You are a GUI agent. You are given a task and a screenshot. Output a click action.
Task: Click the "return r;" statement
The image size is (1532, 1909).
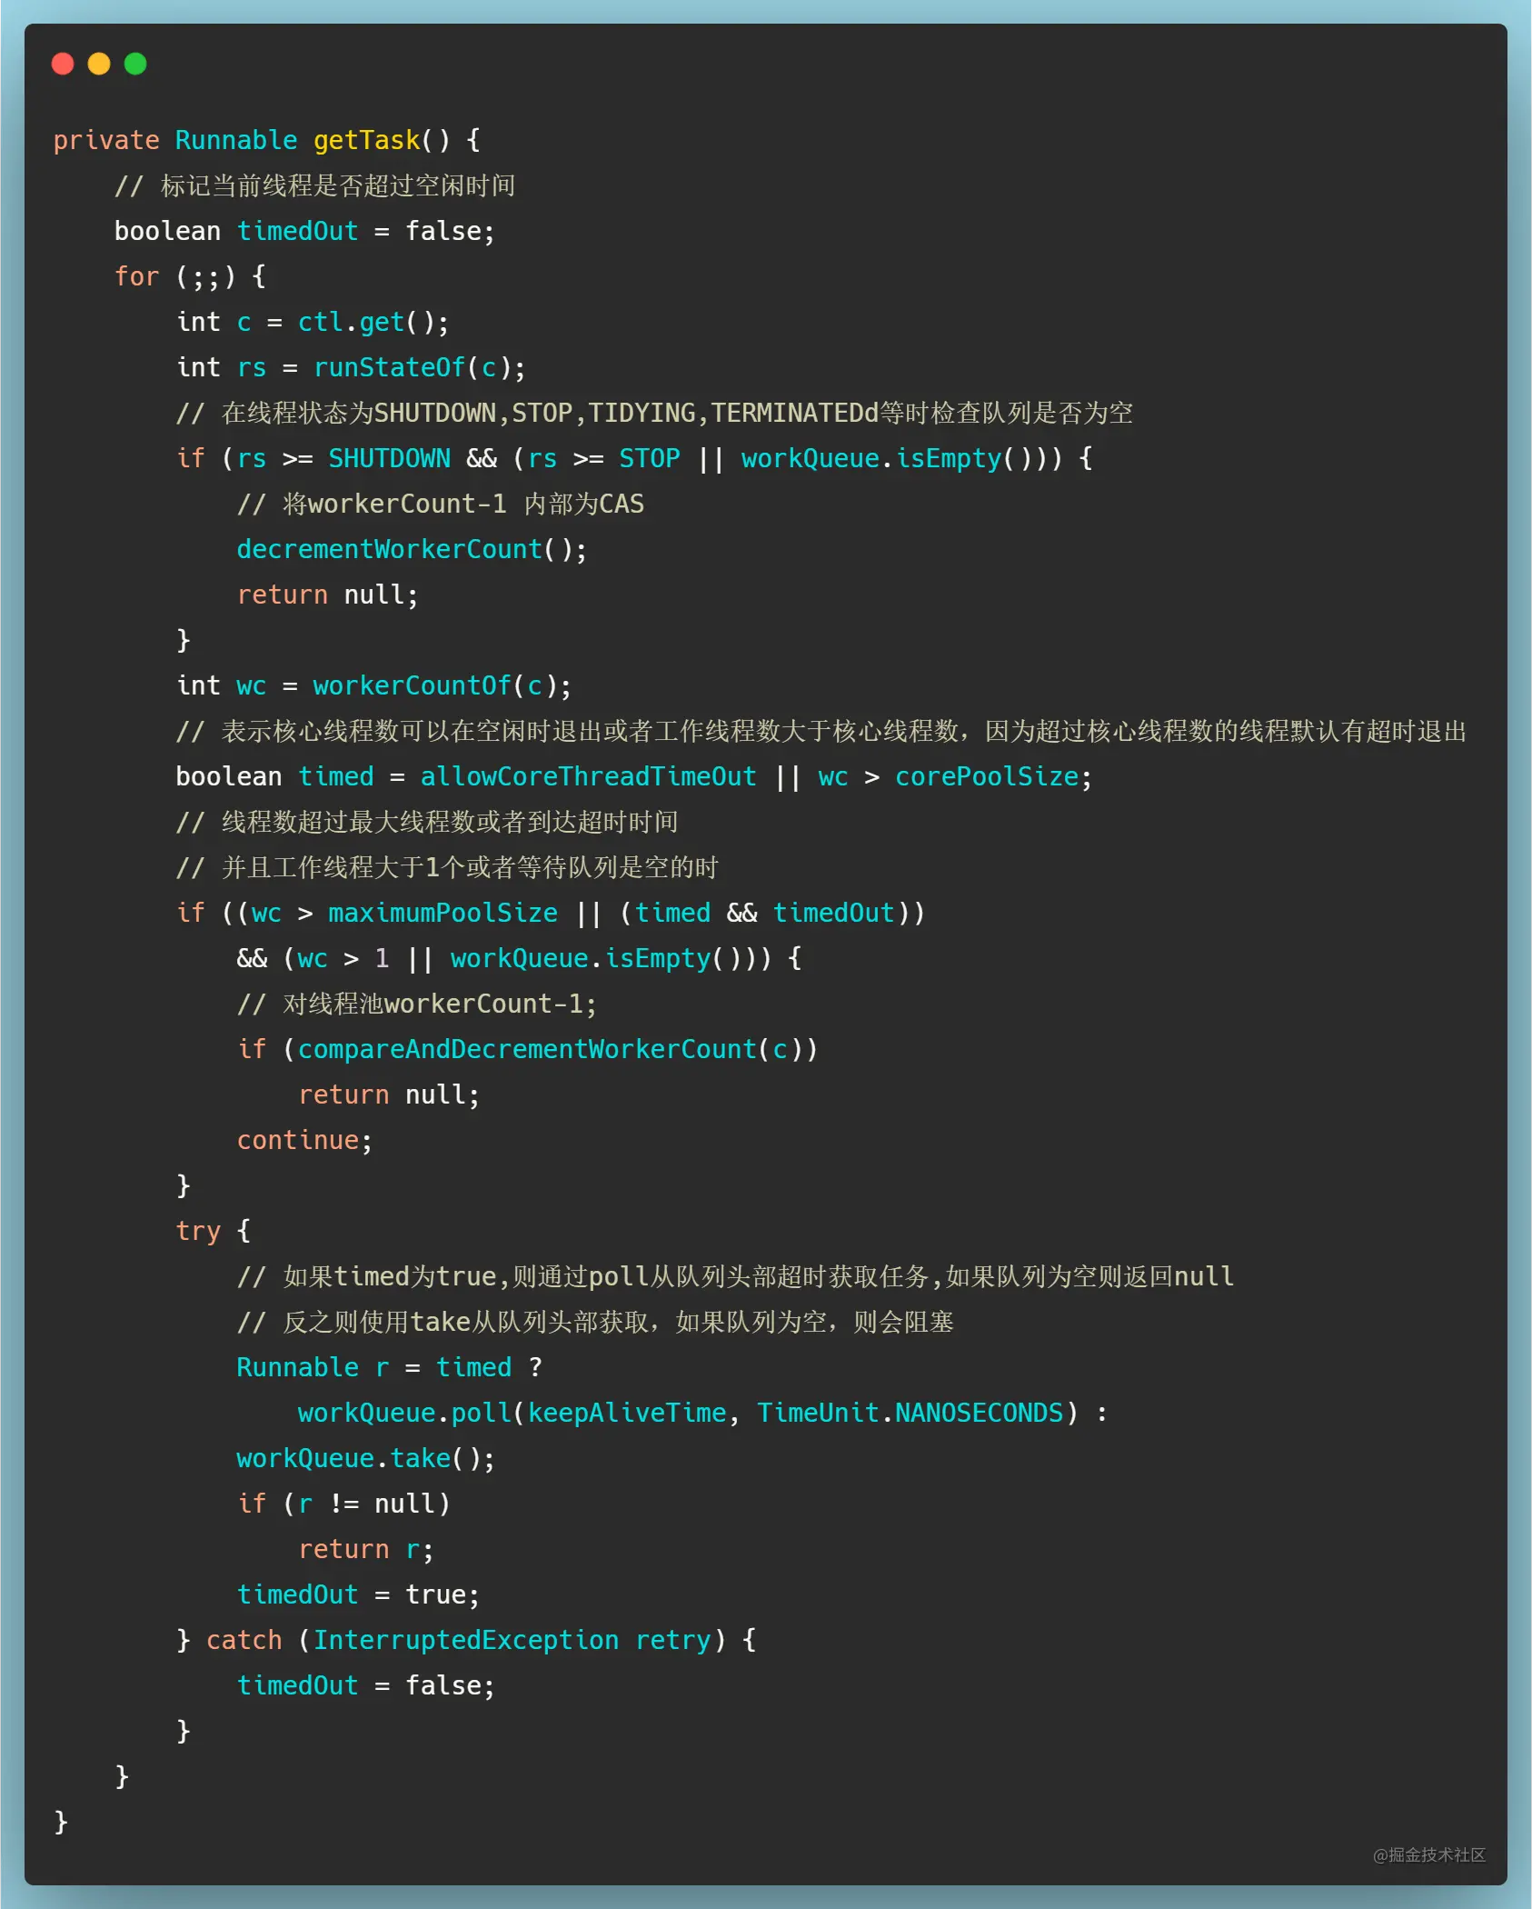(x=366, y=1549)
